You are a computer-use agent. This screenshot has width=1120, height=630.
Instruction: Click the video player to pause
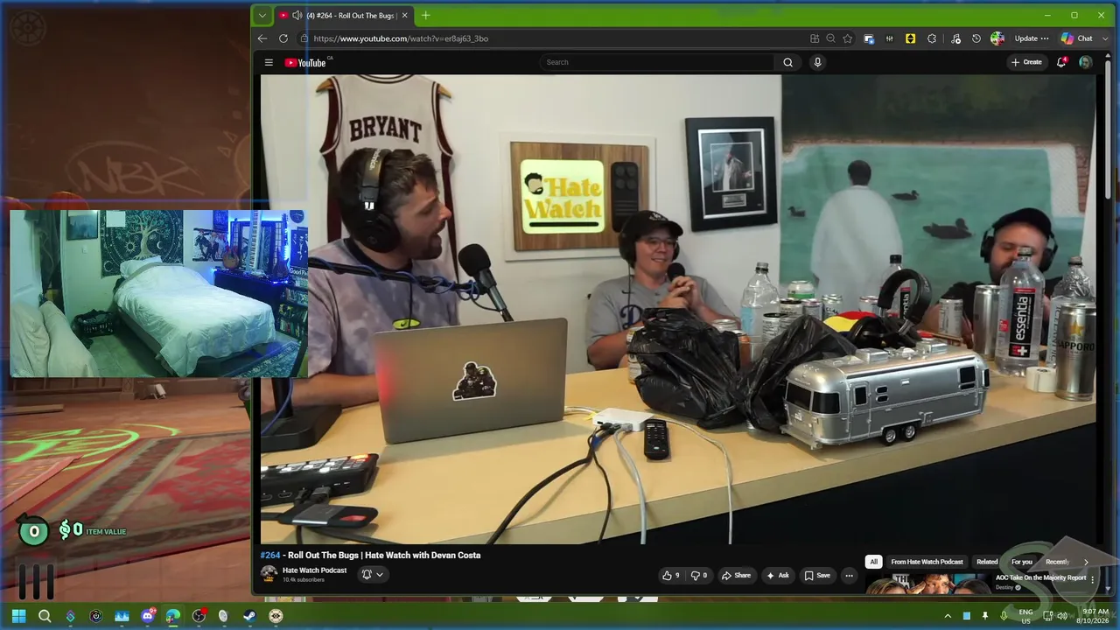pyautogui.click(x=677, y=309)
